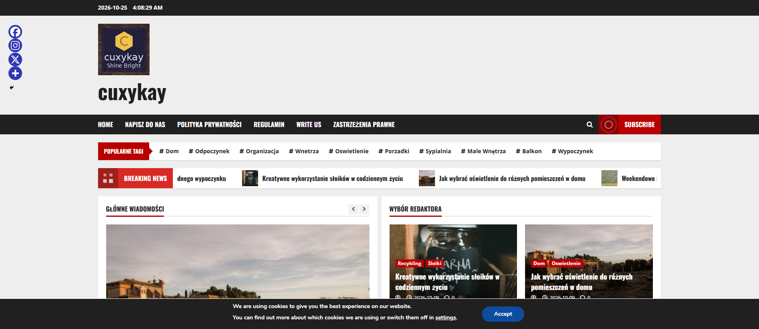Hide the social share sidebar arrow

click(12, 87)
